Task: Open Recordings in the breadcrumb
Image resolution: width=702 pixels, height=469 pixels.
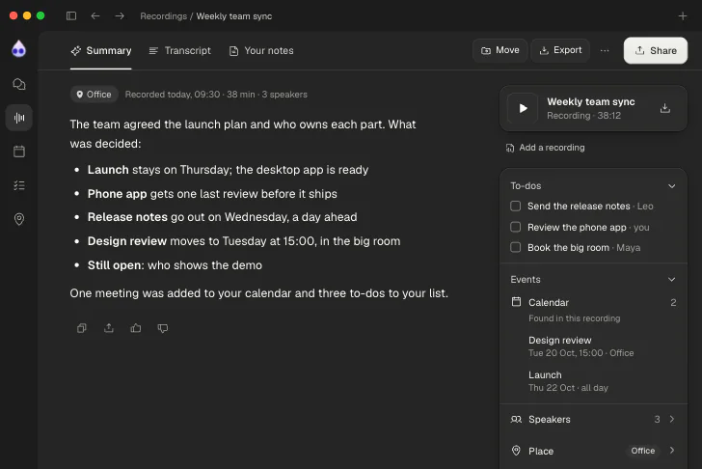Action: click(163, 16)
